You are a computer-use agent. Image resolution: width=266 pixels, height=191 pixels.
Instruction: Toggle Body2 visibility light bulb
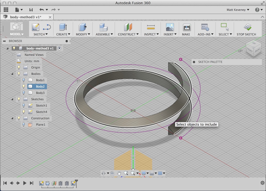24,87
